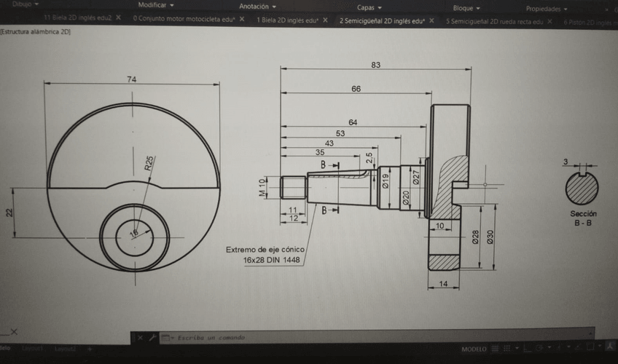The height and width of the screenshot is (364, 618).
Task: Toggle snap mode dotted-grid icon
Action: [506, 349]
